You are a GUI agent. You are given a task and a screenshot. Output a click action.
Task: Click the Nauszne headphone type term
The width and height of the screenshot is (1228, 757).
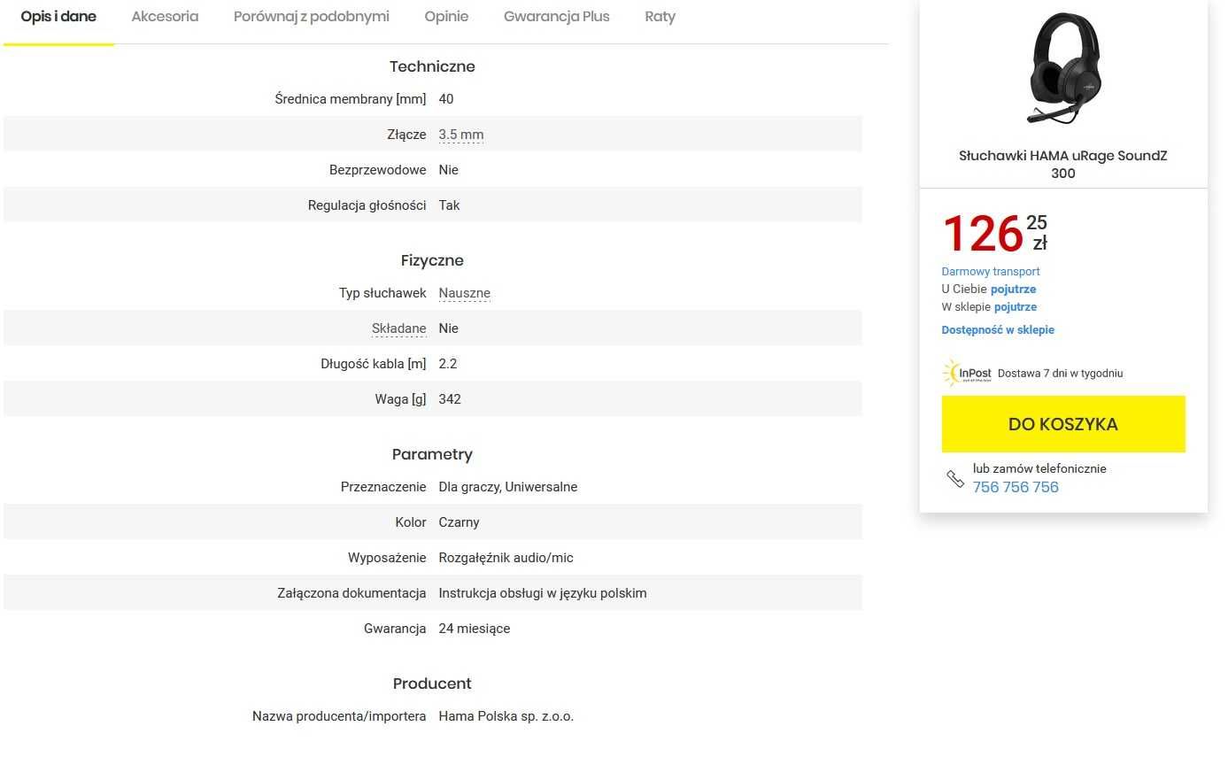[464, 293]
